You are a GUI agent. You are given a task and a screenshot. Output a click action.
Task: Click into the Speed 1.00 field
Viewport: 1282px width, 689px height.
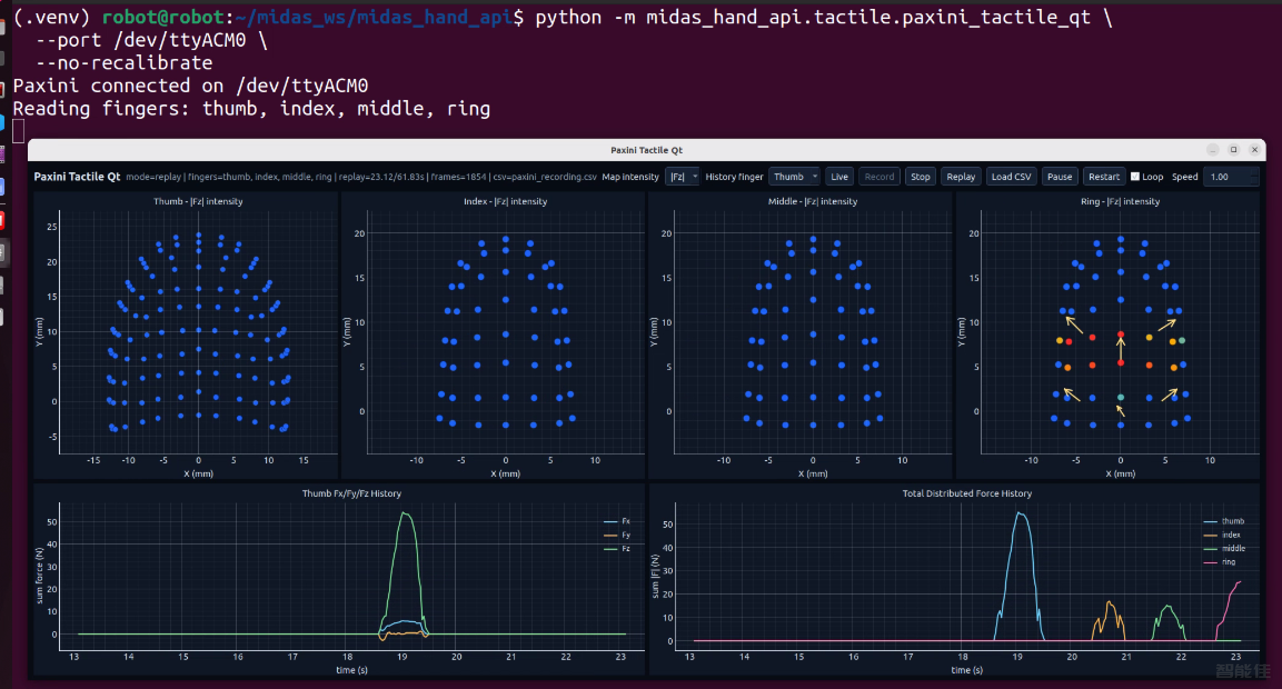(x=1230, y=177)
